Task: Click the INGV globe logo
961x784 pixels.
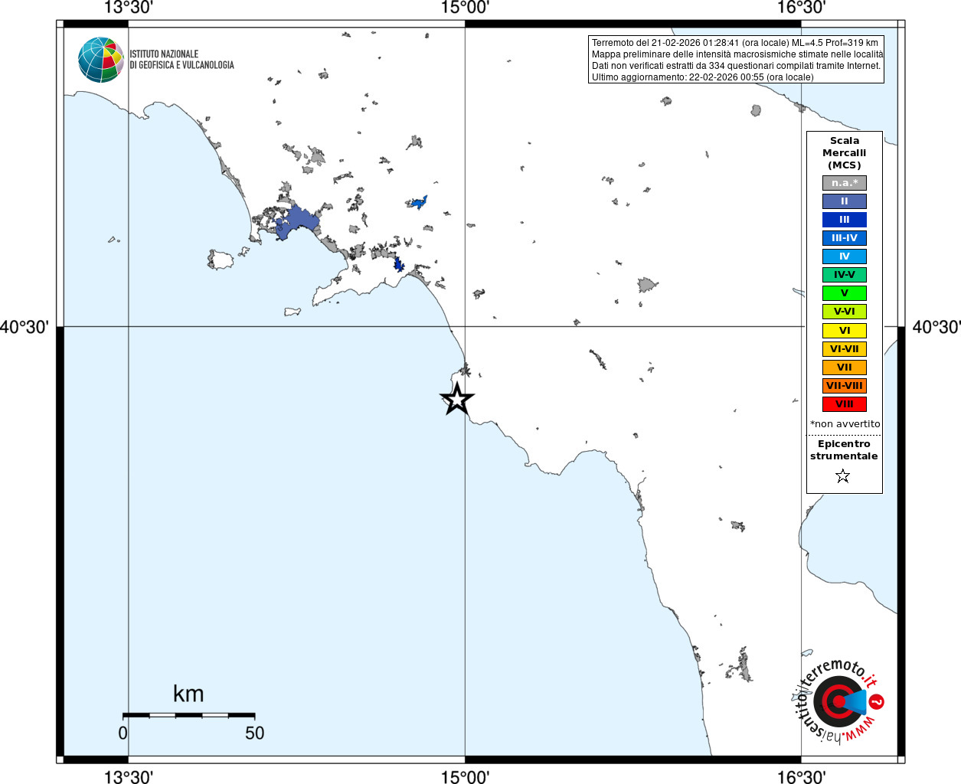Action: click(x=100, y=60)
